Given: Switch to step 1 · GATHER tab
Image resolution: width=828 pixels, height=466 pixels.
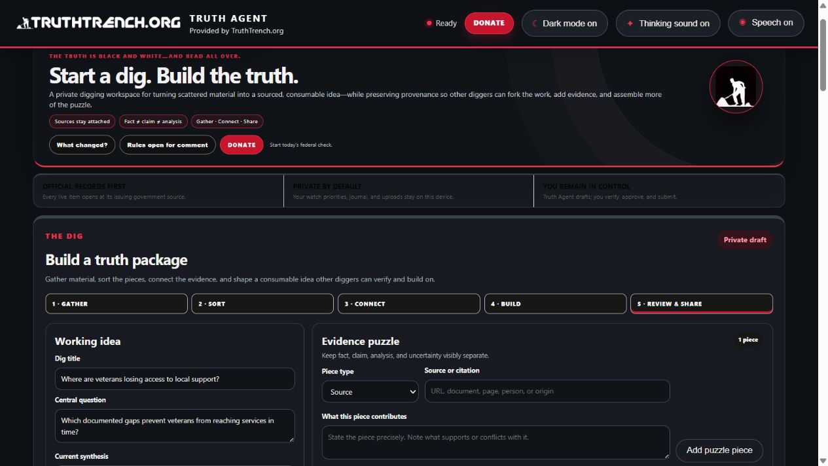Looking at the screenshot, I should click(x=117, y=304).
